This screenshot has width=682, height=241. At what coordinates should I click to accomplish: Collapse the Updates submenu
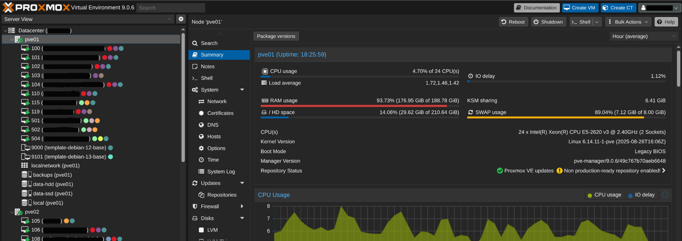click(x=242, y=183)
